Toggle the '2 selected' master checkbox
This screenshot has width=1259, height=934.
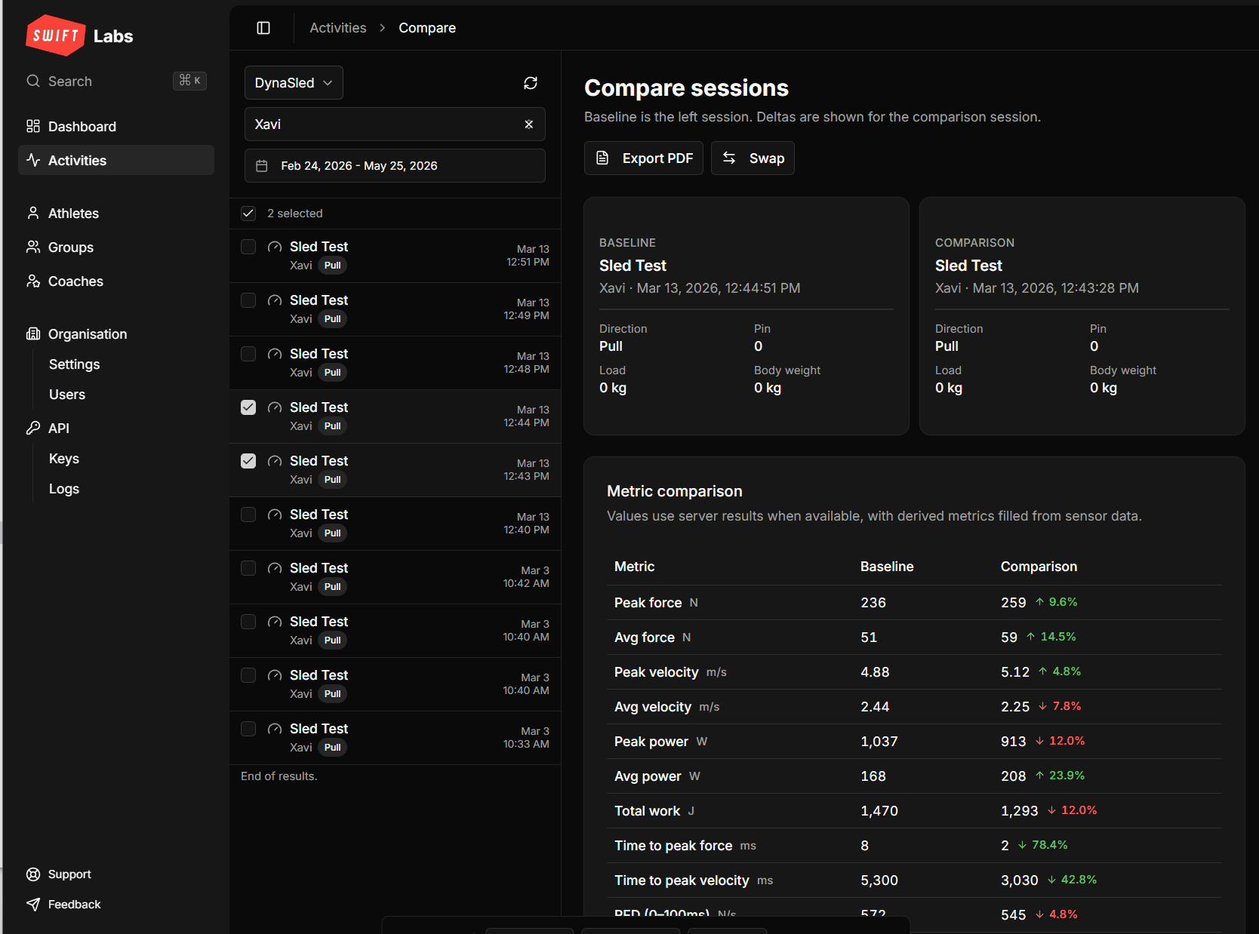pyautogui.click(x=248, y=214)
